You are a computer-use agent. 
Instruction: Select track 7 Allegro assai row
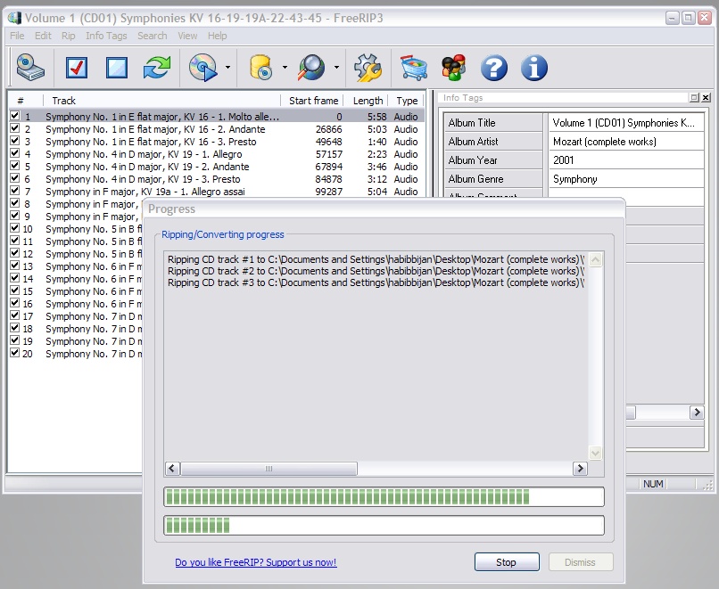(217, 192)
